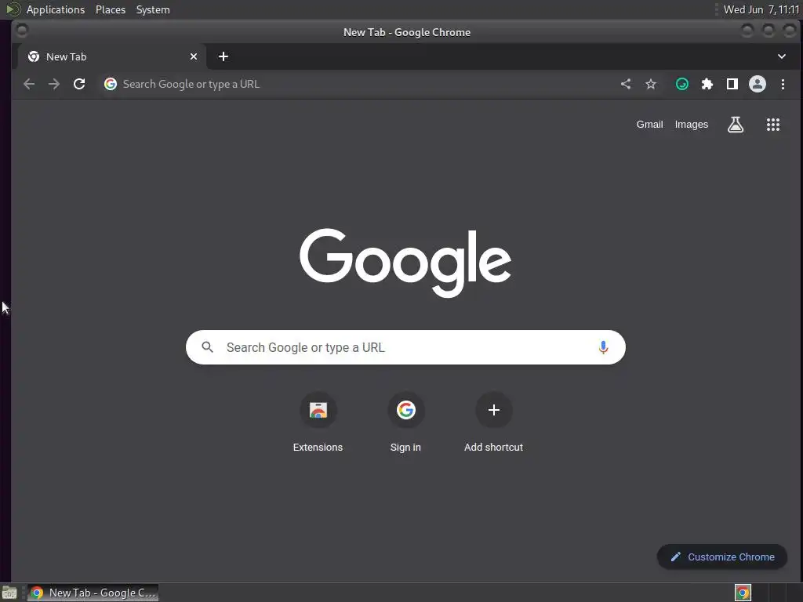
Task: Click the forward navigation arrow
Action: [x=54, y=84]
